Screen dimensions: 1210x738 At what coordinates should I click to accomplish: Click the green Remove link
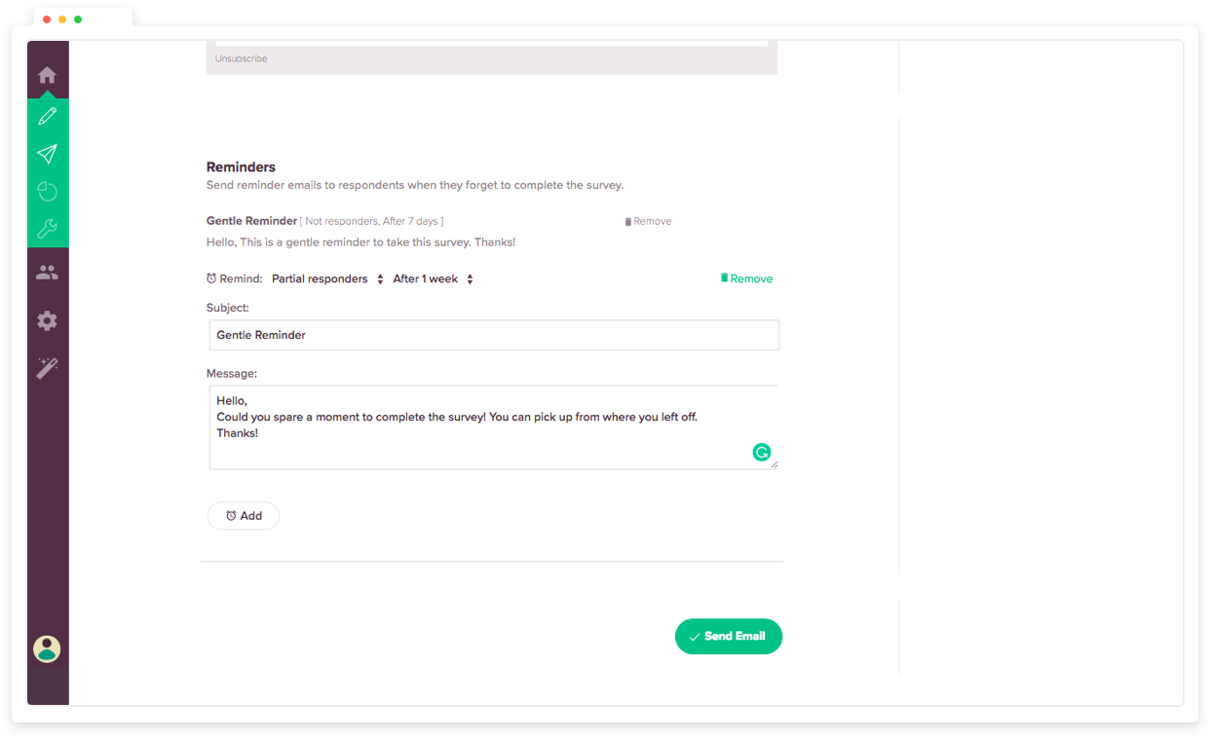pyautogui.click(x=746, y=278)
